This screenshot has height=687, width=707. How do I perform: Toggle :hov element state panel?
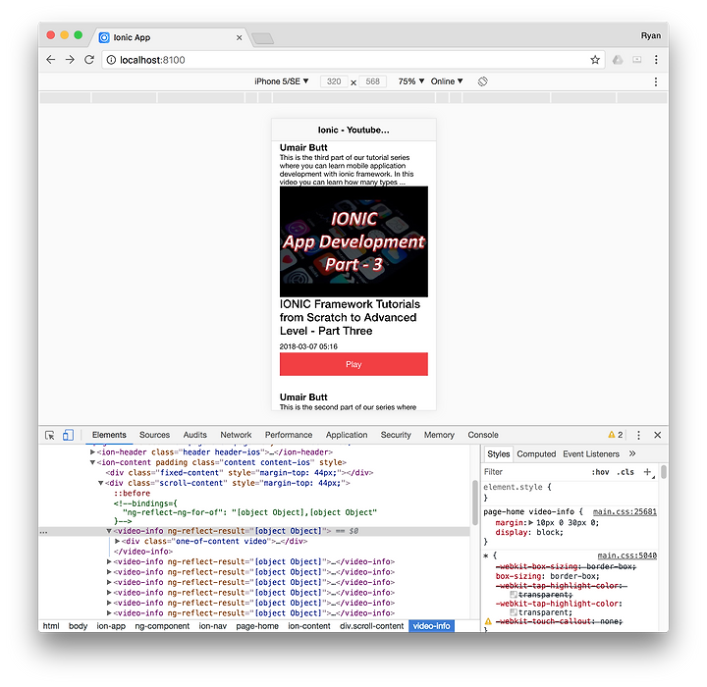(600, 472)
